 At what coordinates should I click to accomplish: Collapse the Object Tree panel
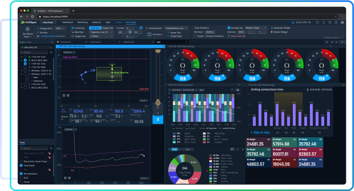coord(52,42)
